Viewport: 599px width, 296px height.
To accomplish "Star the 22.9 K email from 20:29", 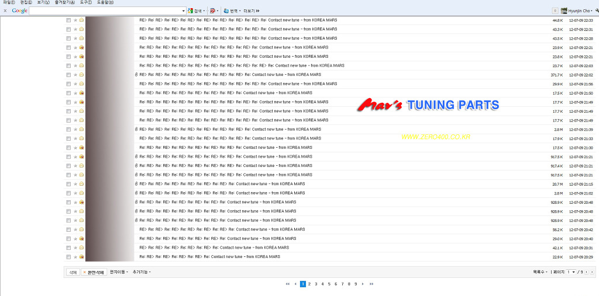I will (75, 257).
